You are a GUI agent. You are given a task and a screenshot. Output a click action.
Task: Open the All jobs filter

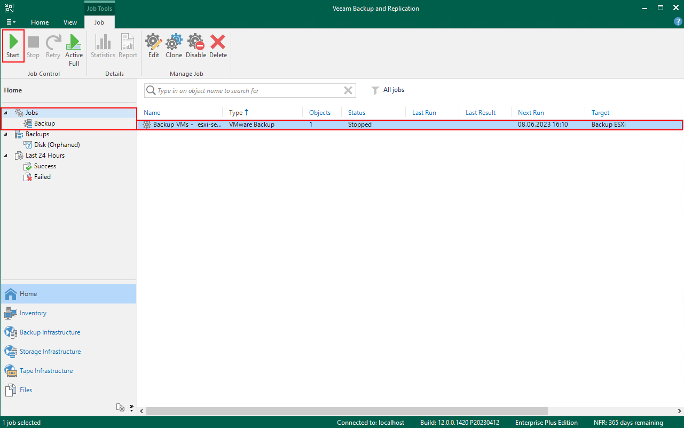[388, 90]
